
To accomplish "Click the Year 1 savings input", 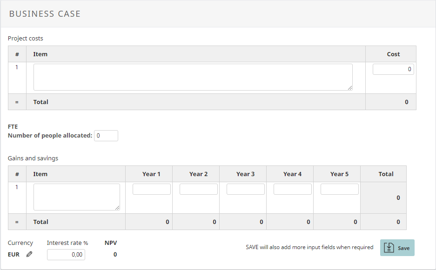I will [152, 189].
